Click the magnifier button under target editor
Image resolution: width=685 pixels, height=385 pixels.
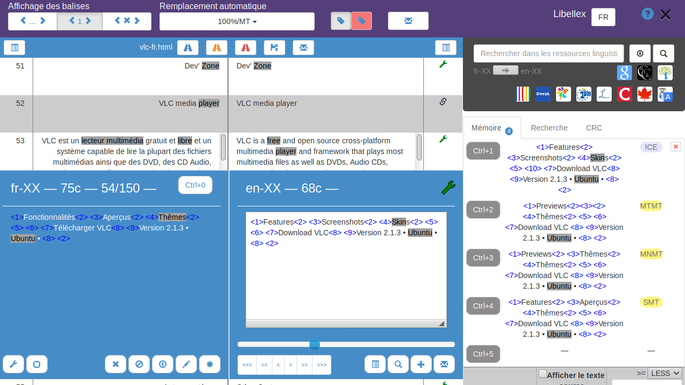coord(398,364)
